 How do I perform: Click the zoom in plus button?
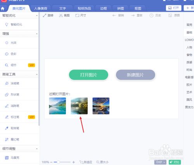[74, 162]
